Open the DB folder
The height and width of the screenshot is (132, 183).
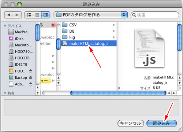89,31
